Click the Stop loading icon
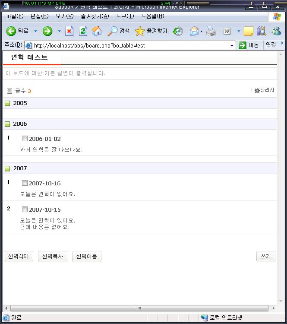 coord(69,31)
